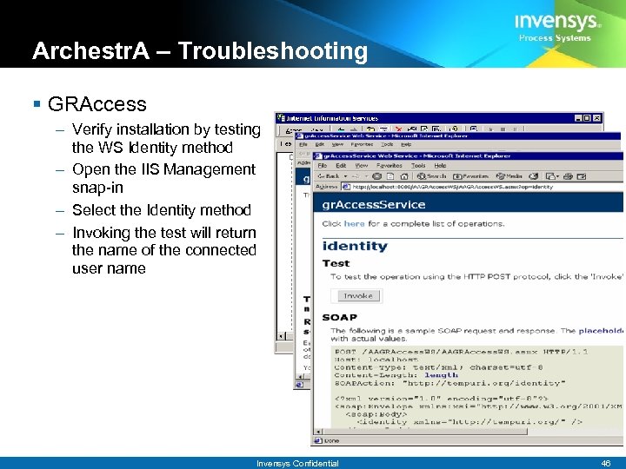Open Tools menu in middle Internet Explorer window
This screenshot has width=626, height=469.
(x=387, y=144)
